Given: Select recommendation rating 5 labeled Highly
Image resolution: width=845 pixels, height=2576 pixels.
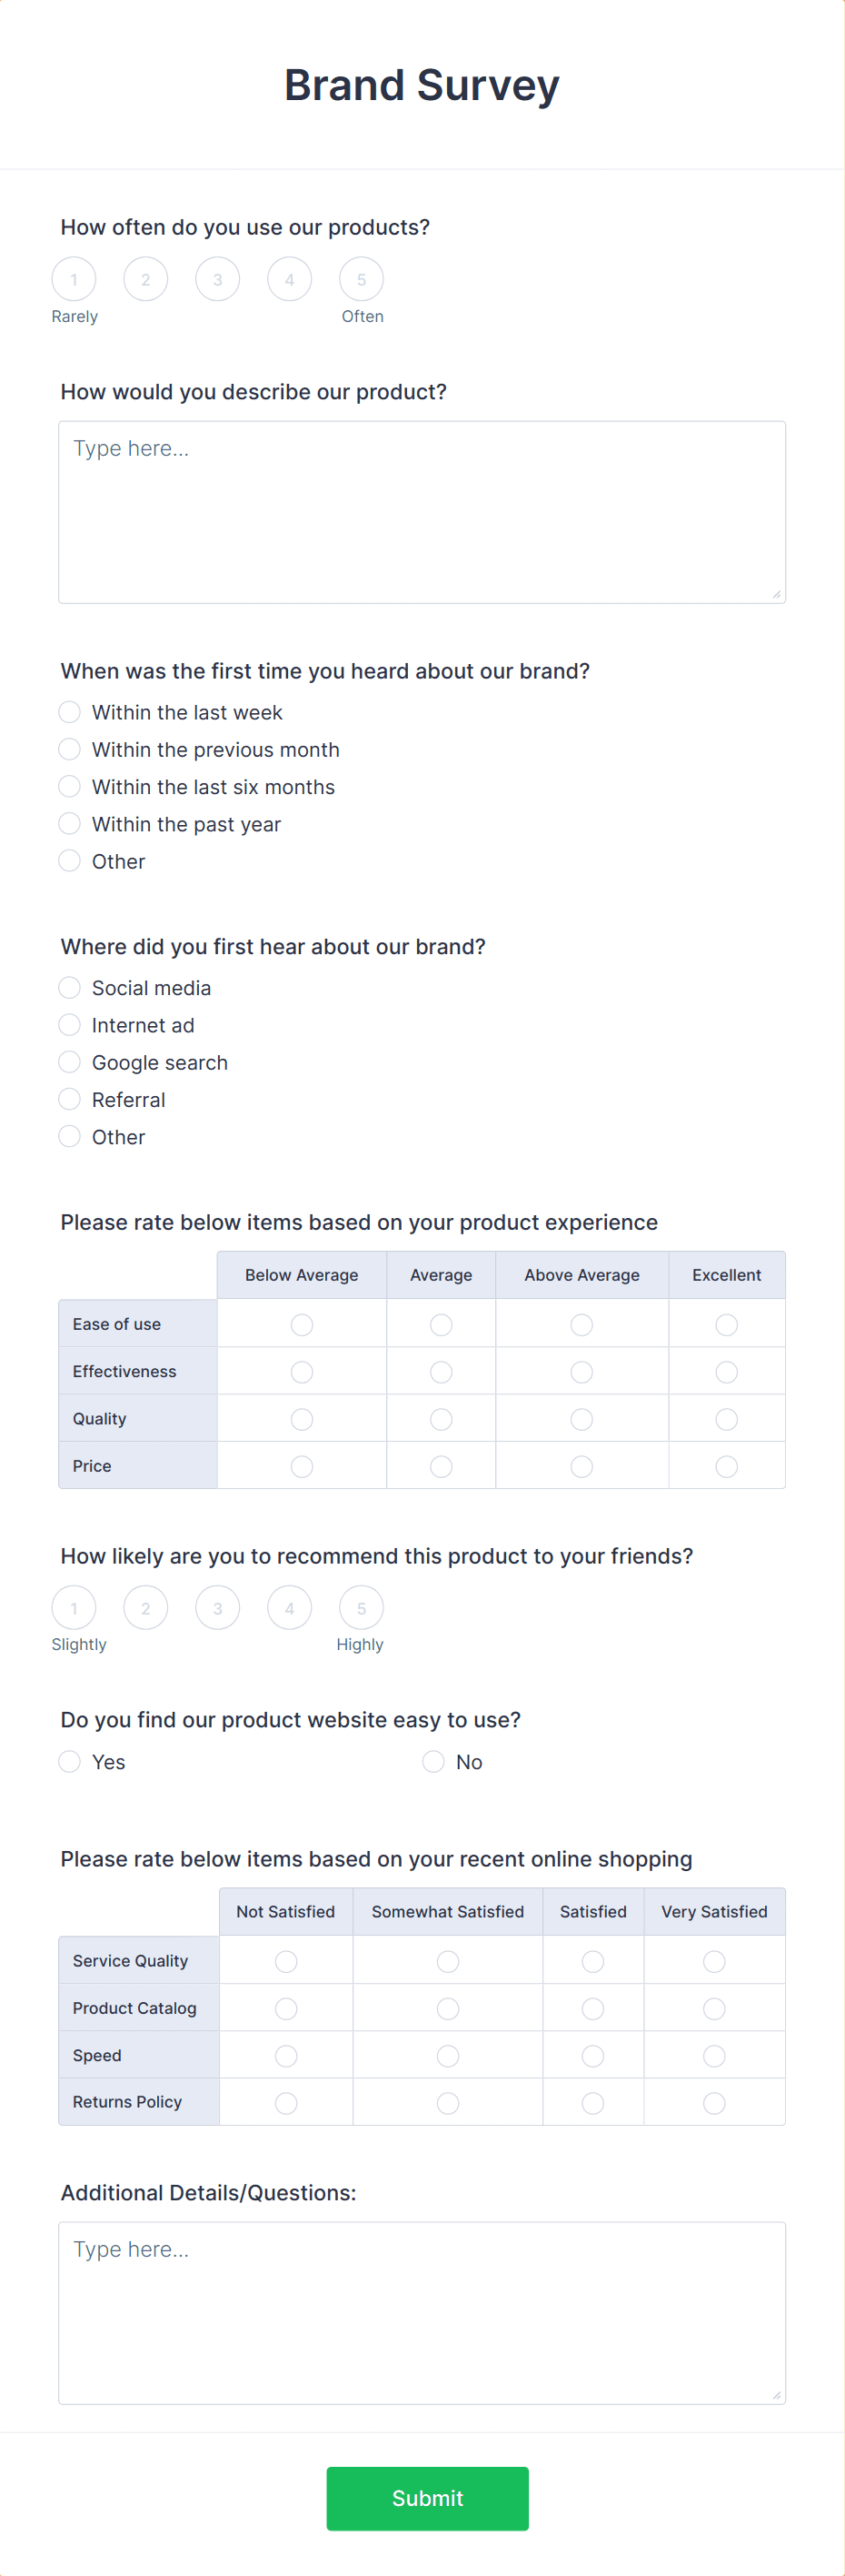Looking at the screenshot, I should click(x=361, y=1608).
